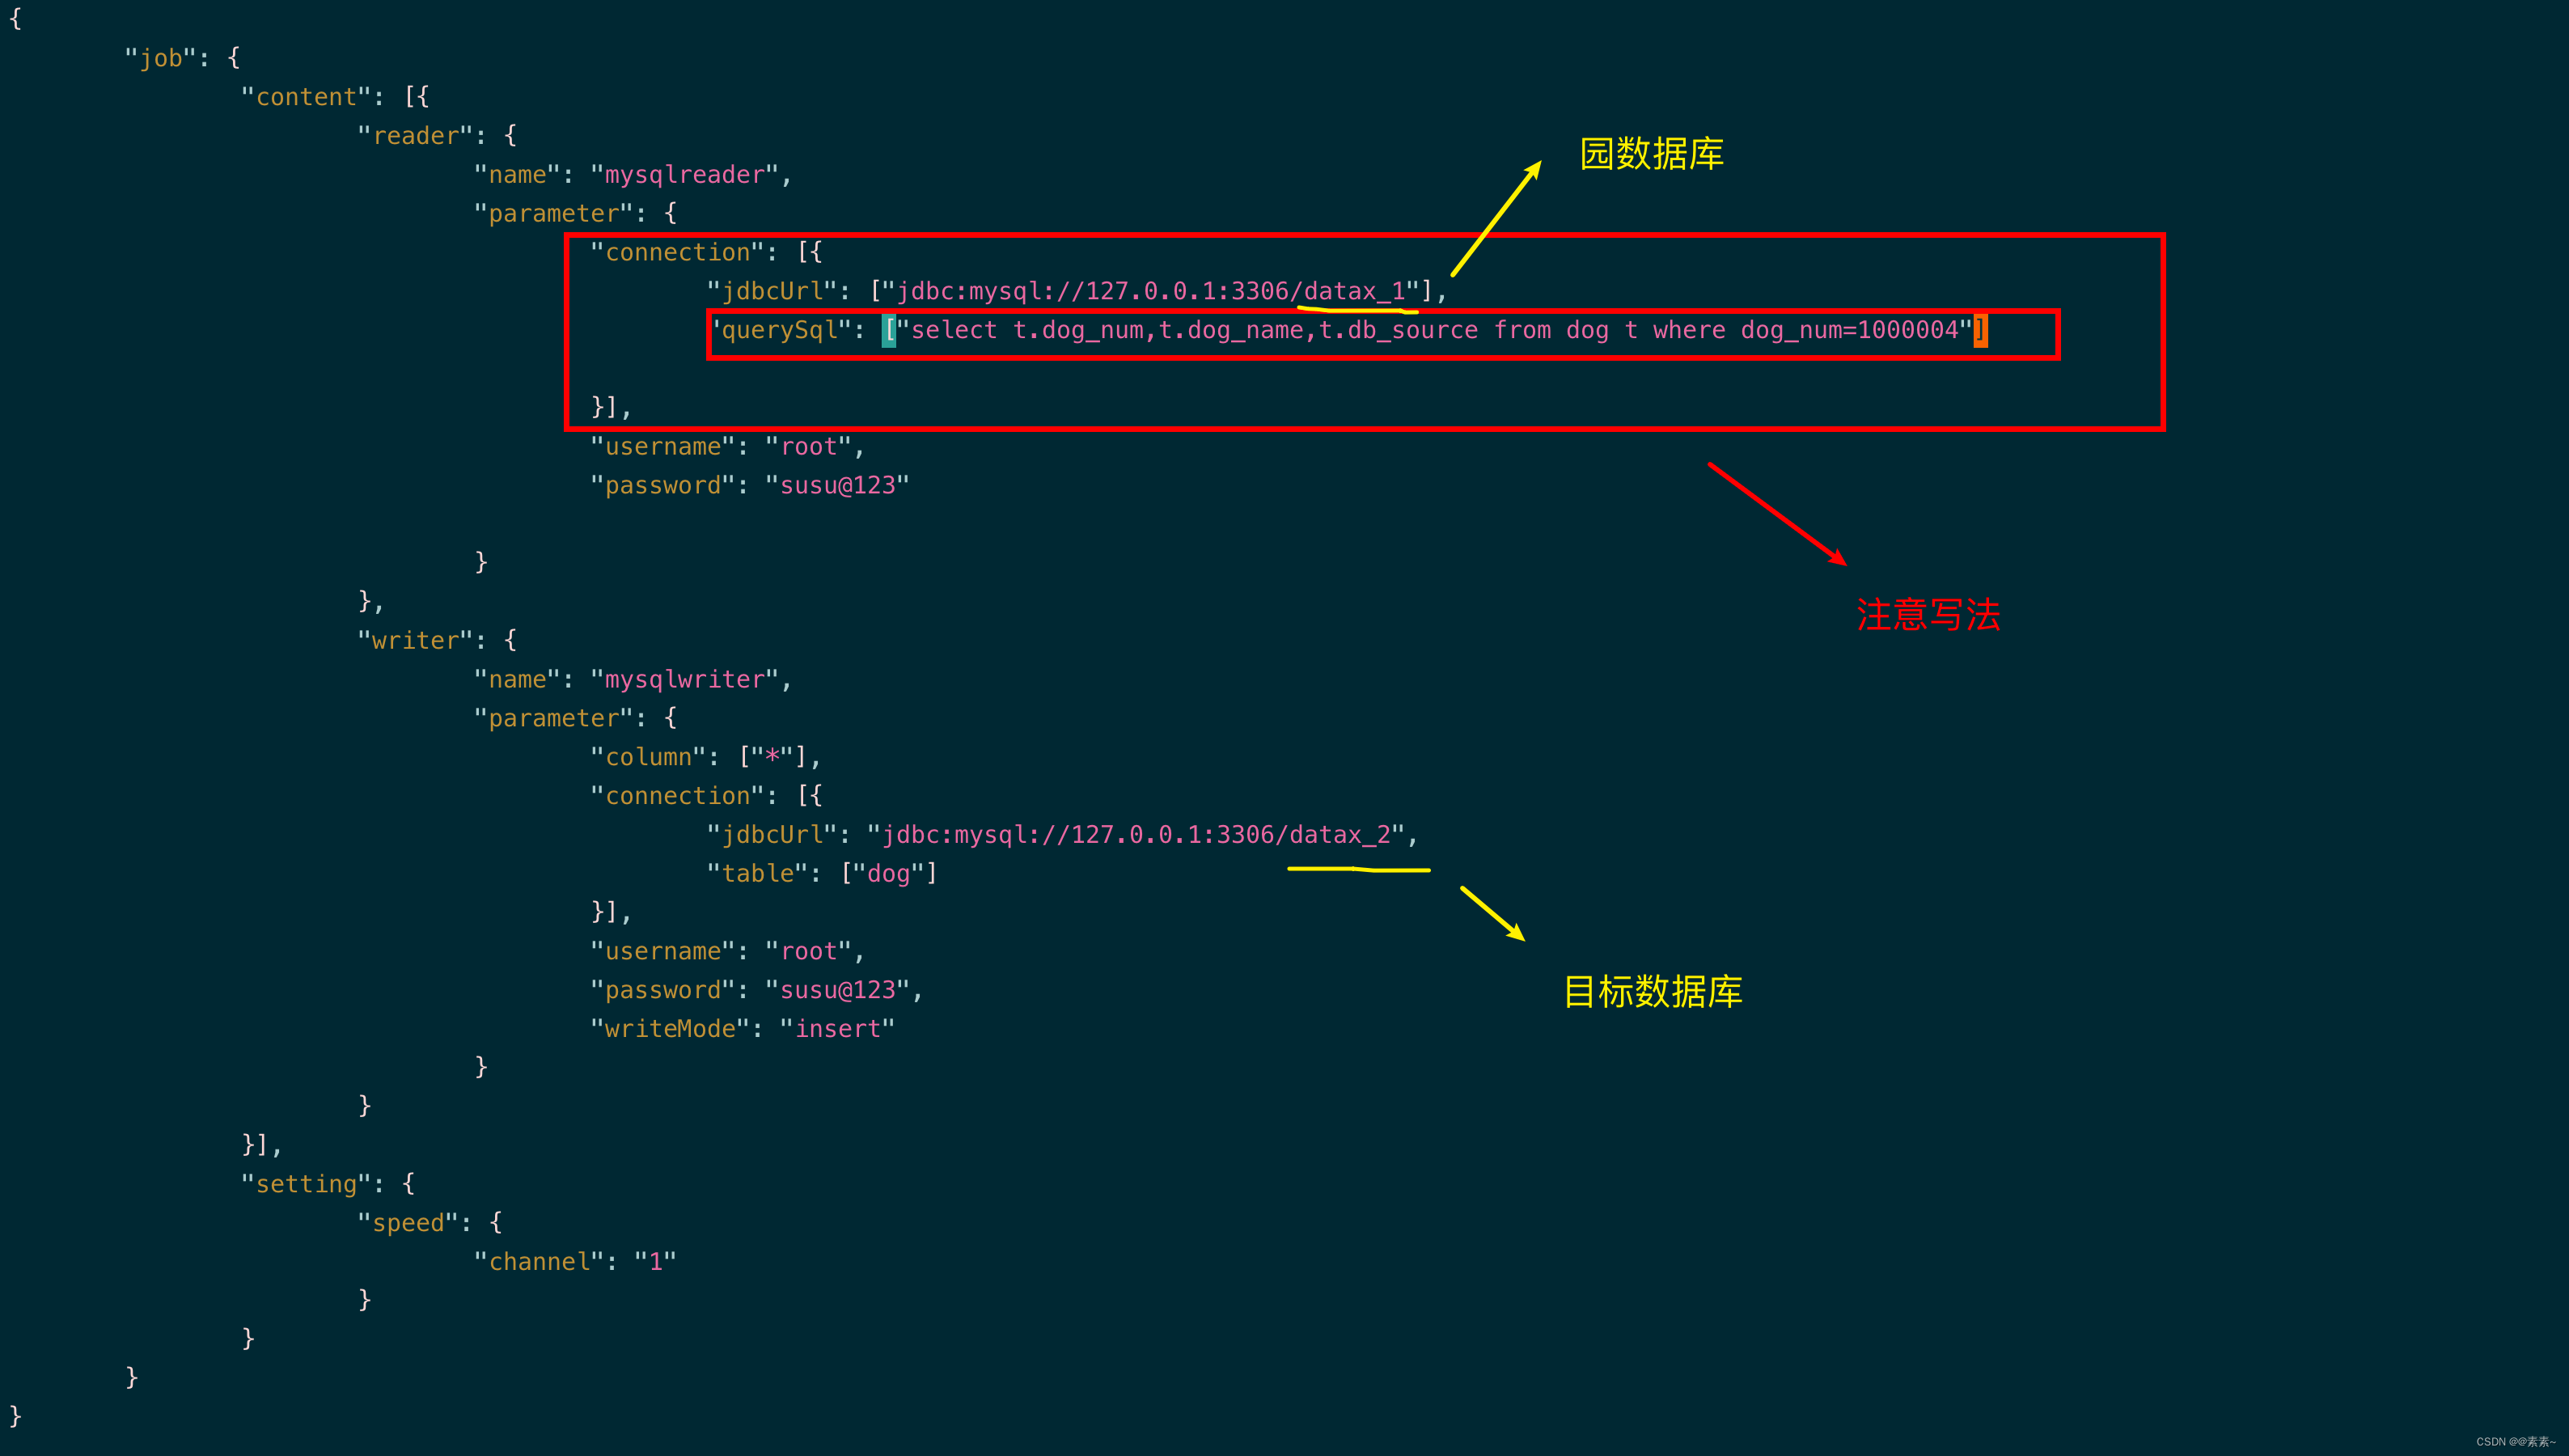Image resolution: width=2569 pixels, height=1456 pixels.
Task: Click the datax_2 jdbc URL string
Action: click(1136, 835)
